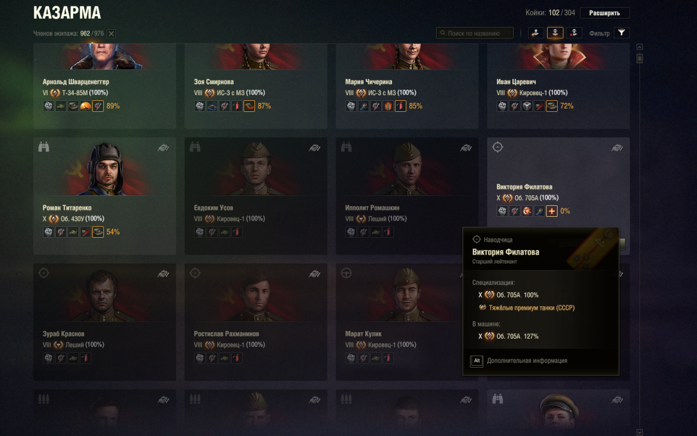
Task: Click the scroll-down arrow at the list bottom
Action: tap(639, 432)
